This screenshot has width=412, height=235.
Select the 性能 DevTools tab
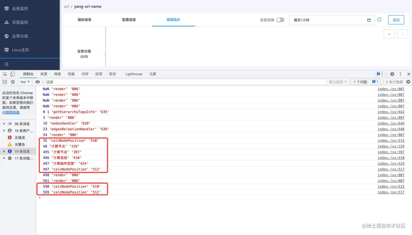pyautogui.click(x=71, y=74)
